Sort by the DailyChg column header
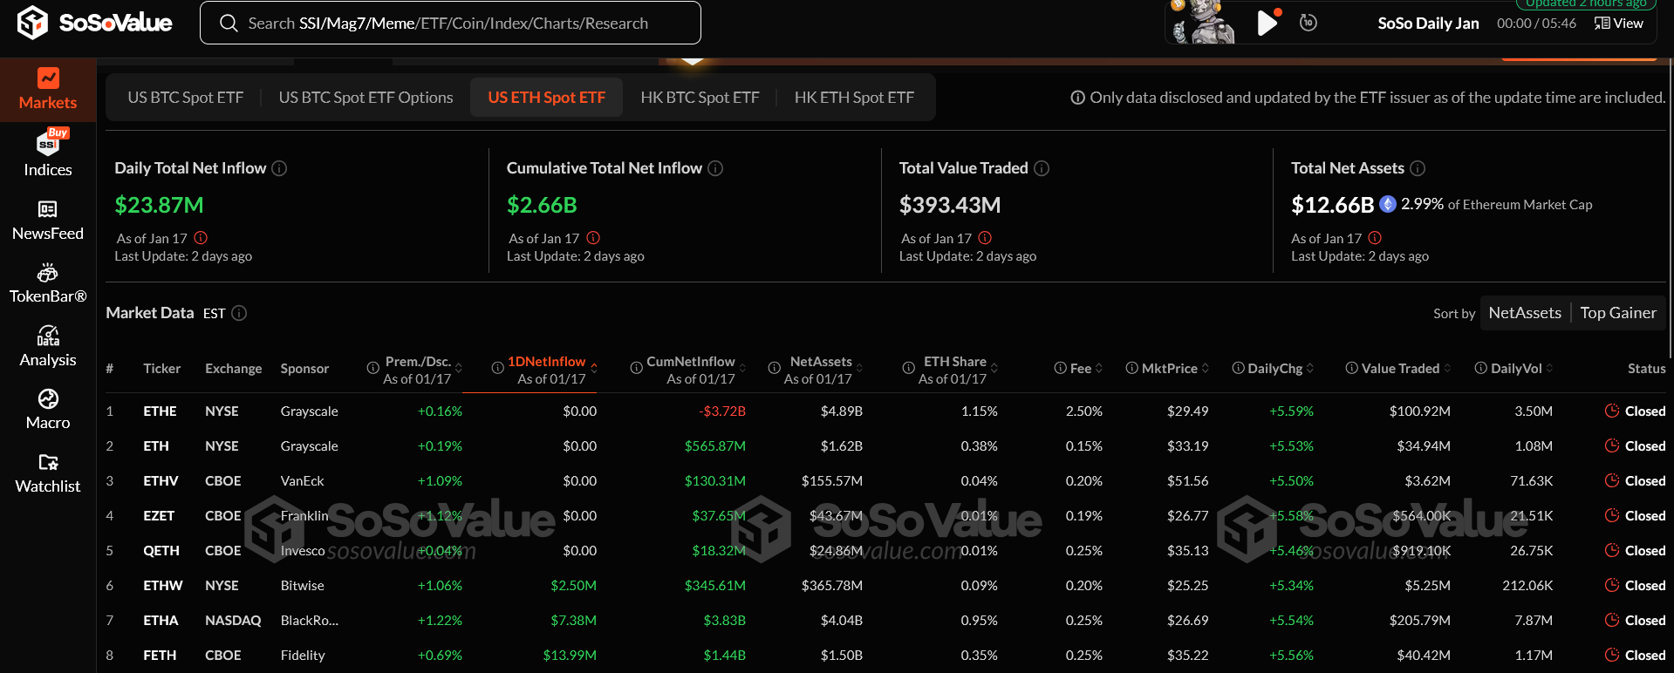This screenshot has width=1674, height=673. pos(1273,369)
